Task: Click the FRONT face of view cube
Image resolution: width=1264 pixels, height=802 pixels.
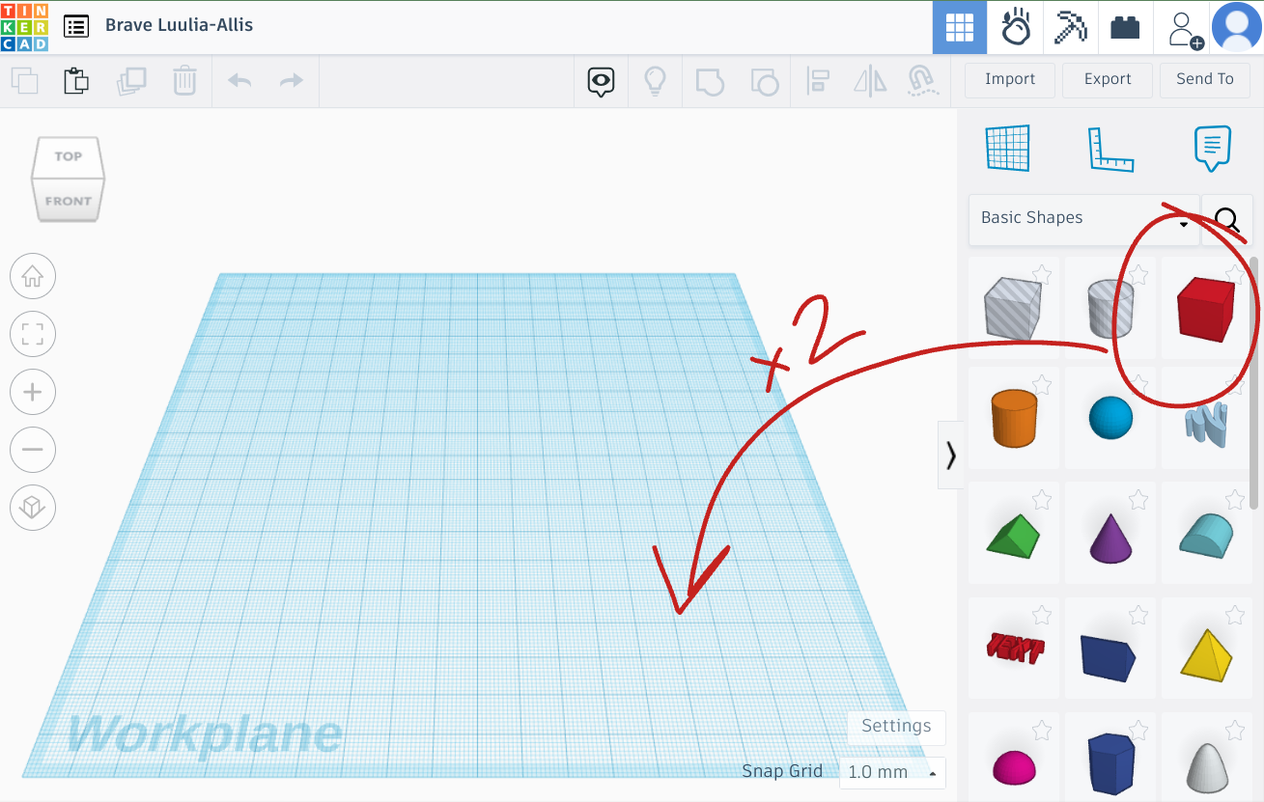Action: pyautogui.click(x=68, y=201)
